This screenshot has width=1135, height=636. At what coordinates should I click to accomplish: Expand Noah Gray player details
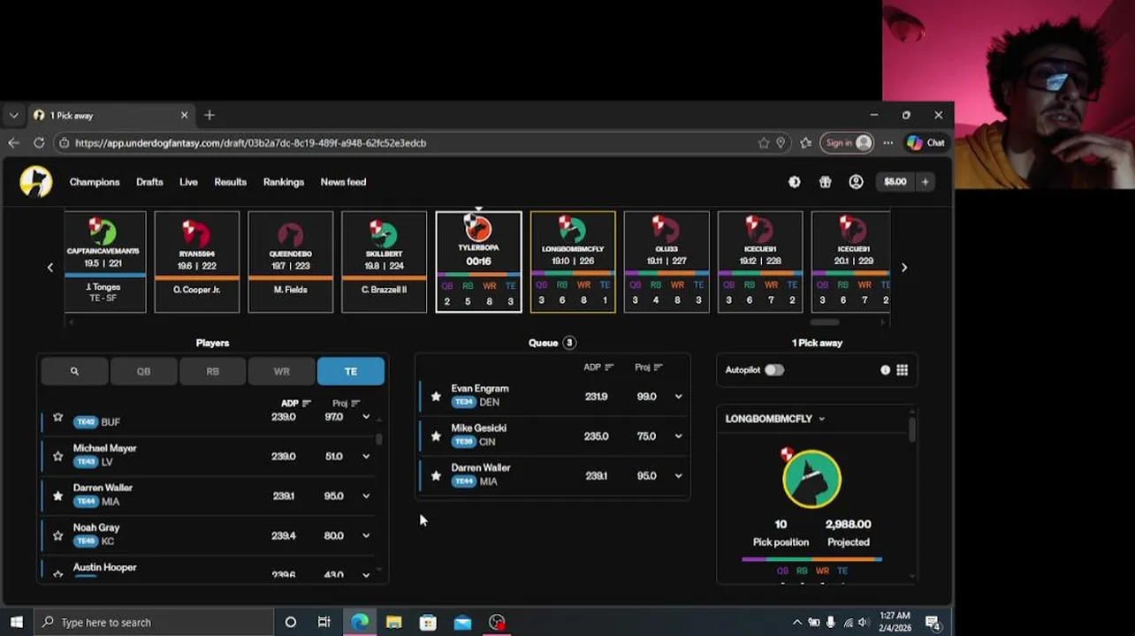coord(366,535)
